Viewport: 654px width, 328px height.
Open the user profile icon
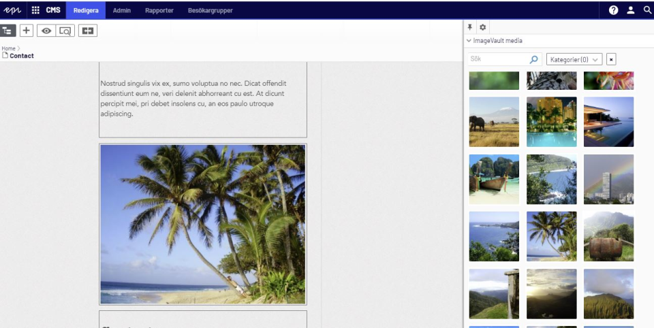point(631,10)
